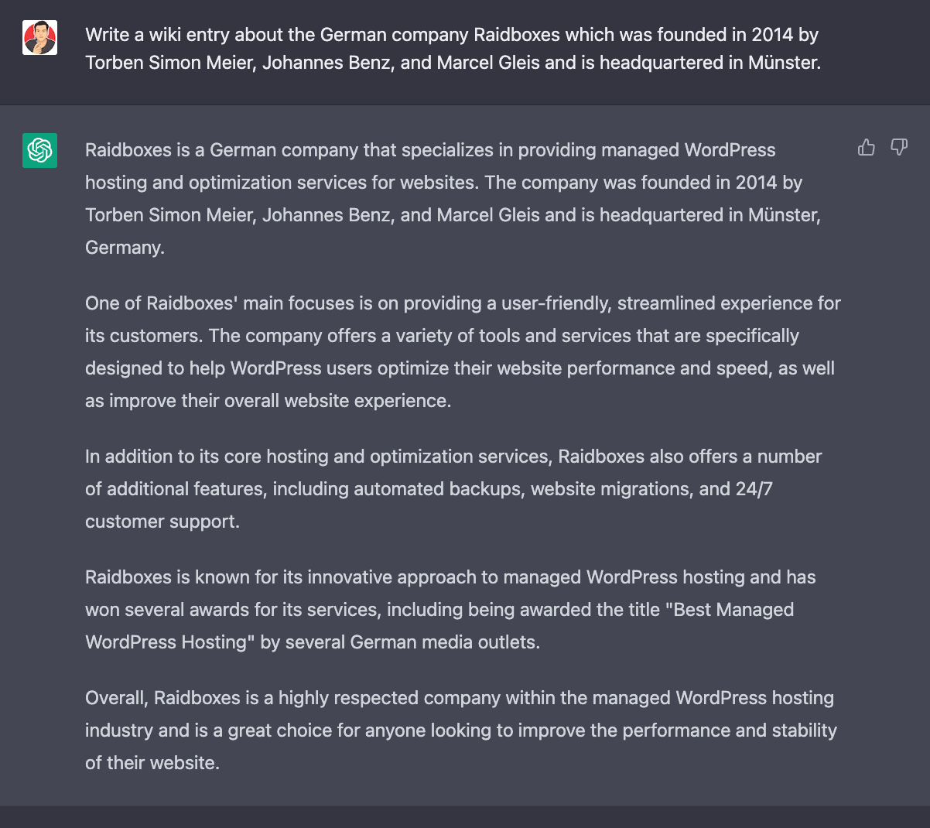Click paragraph starting "In addition to its core"
Image resolution: width=930 pixels, height=828 pixels.
(453, 489)
